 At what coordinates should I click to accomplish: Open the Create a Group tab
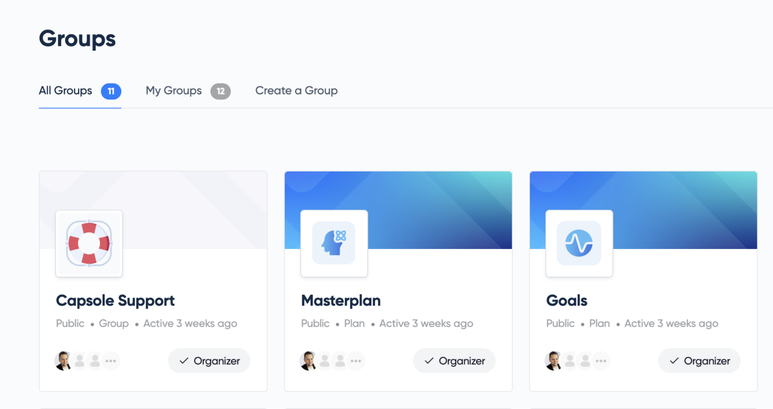coord(296,91)
